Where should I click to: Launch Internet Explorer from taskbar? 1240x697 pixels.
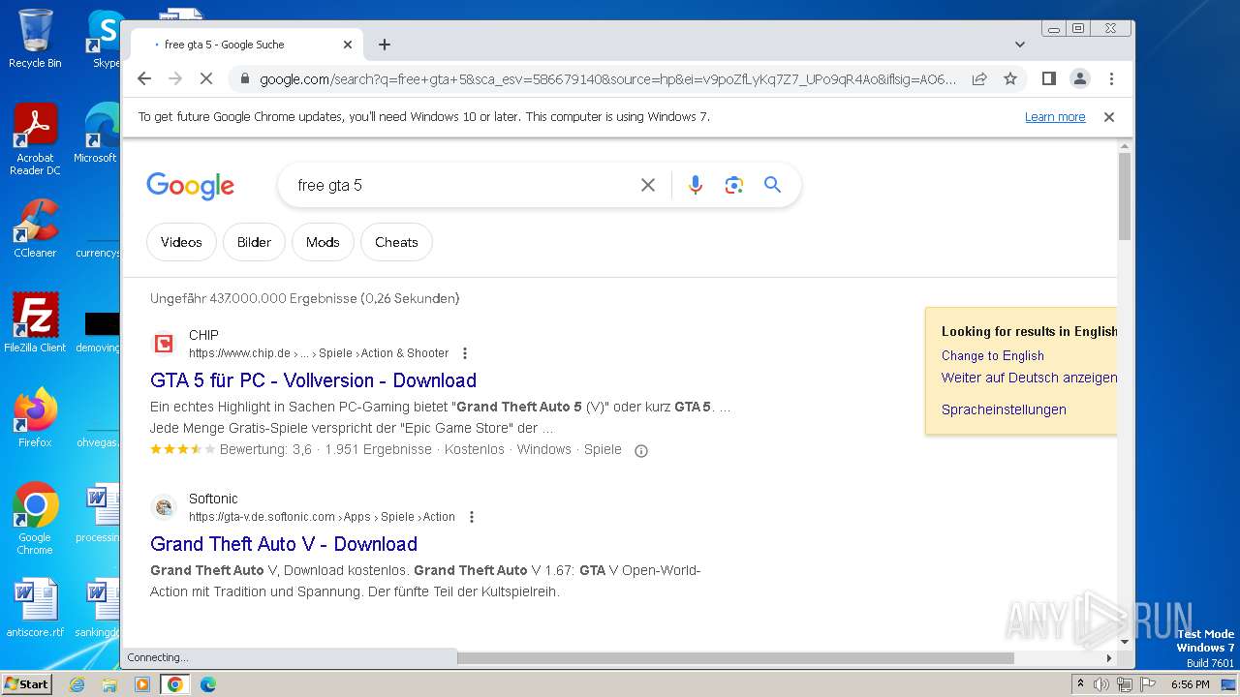77,684
